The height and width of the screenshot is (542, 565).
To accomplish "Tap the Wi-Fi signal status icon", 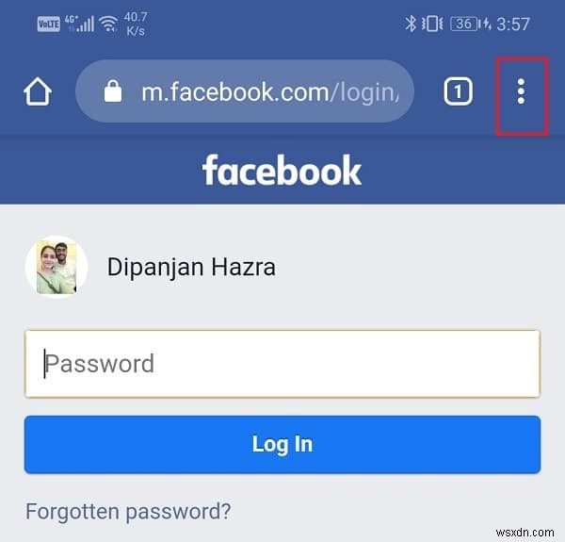I will point(109,25).
